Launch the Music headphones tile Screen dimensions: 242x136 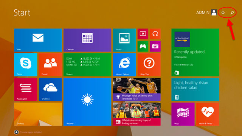(x=155, y=34)
